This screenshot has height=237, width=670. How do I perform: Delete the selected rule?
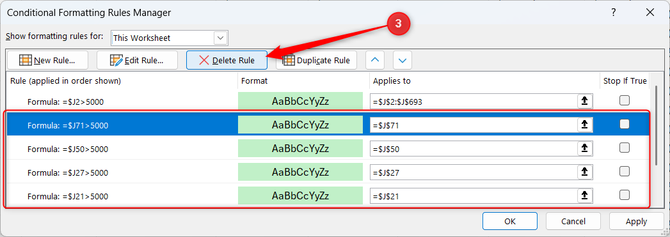[x=227, y=60]
